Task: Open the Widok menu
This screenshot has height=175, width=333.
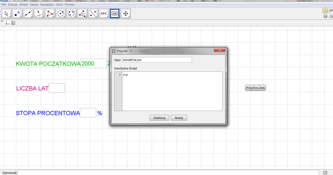Action: click(23, 5)
